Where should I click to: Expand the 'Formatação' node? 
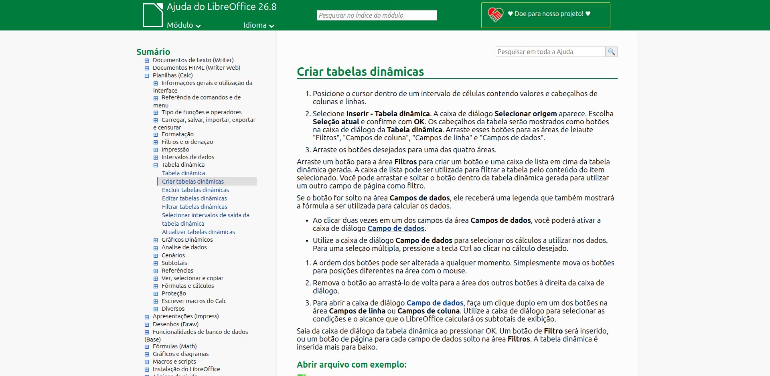[x=156, y=135]
